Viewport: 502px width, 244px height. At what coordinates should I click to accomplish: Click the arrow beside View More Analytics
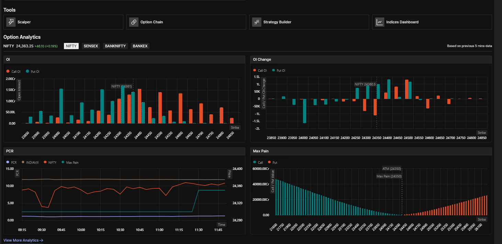(x=41, y=241)
